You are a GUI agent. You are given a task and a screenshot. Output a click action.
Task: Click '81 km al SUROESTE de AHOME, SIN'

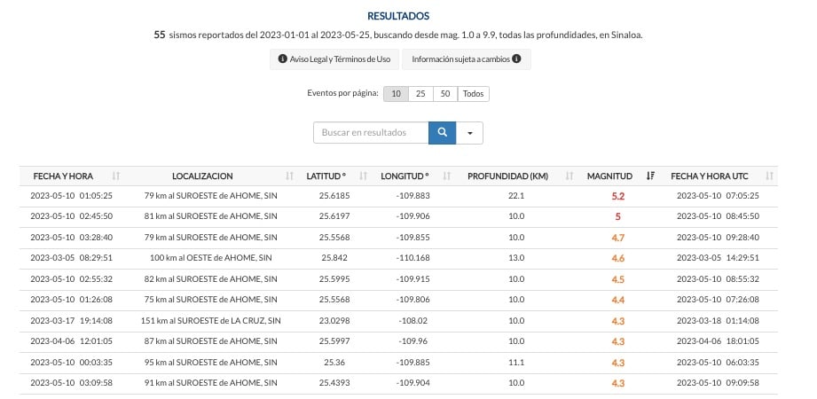click(x=210, y=216)
